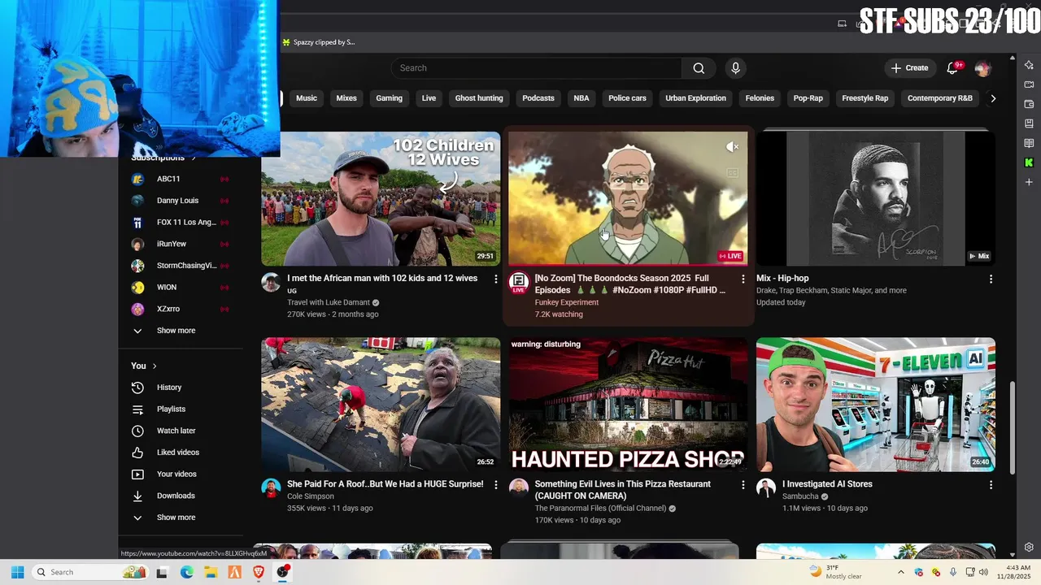Open more options for pizza restaurant video

pos(743,485)
